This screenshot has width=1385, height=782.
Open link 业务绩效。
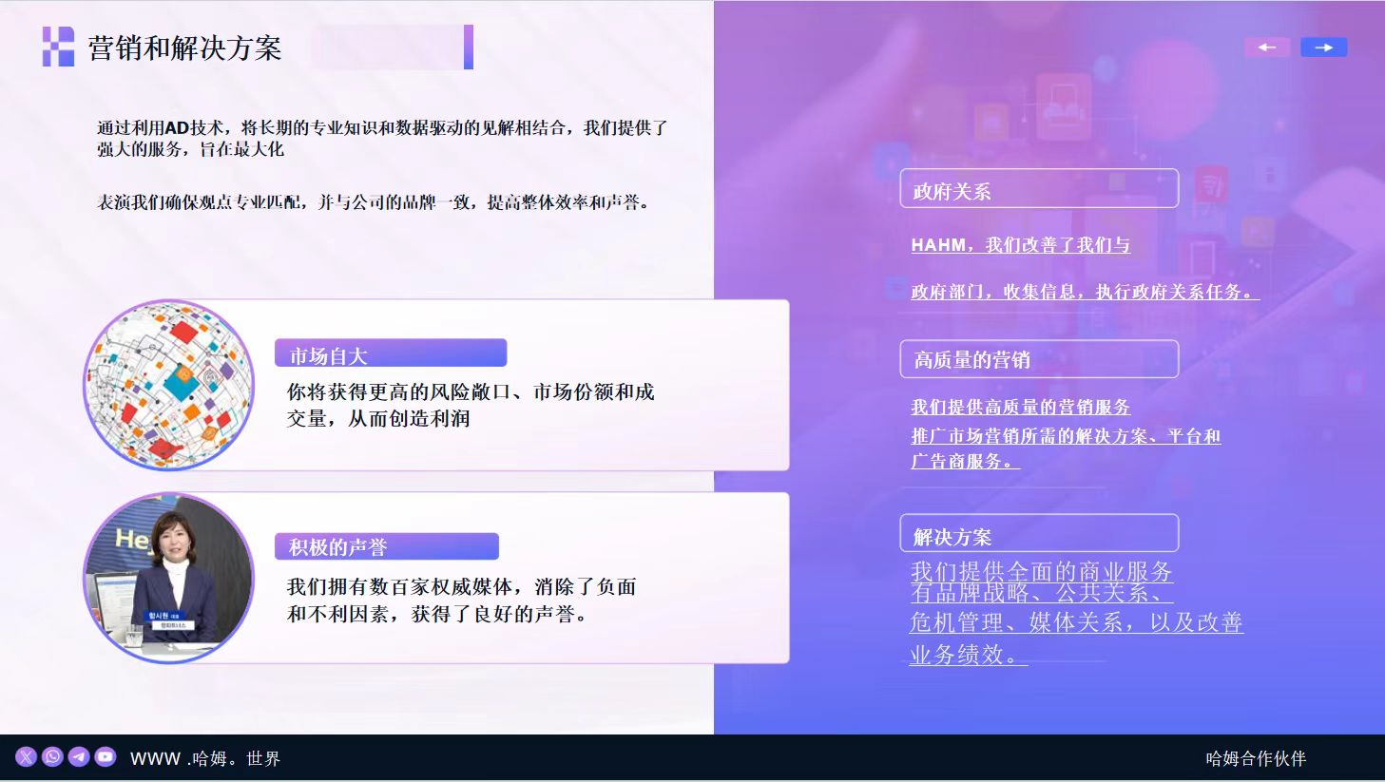coord(969,654)
